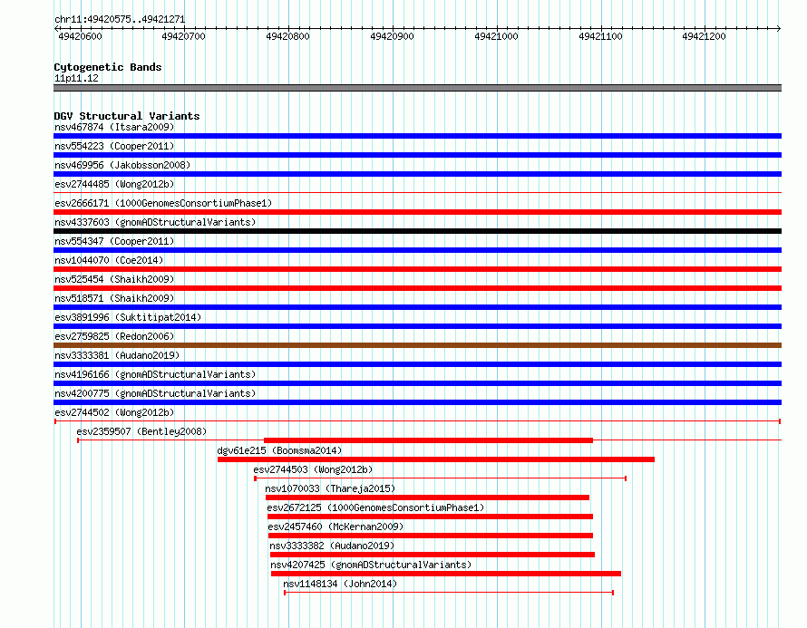Click ruler position 49420800

pos(287,36)
